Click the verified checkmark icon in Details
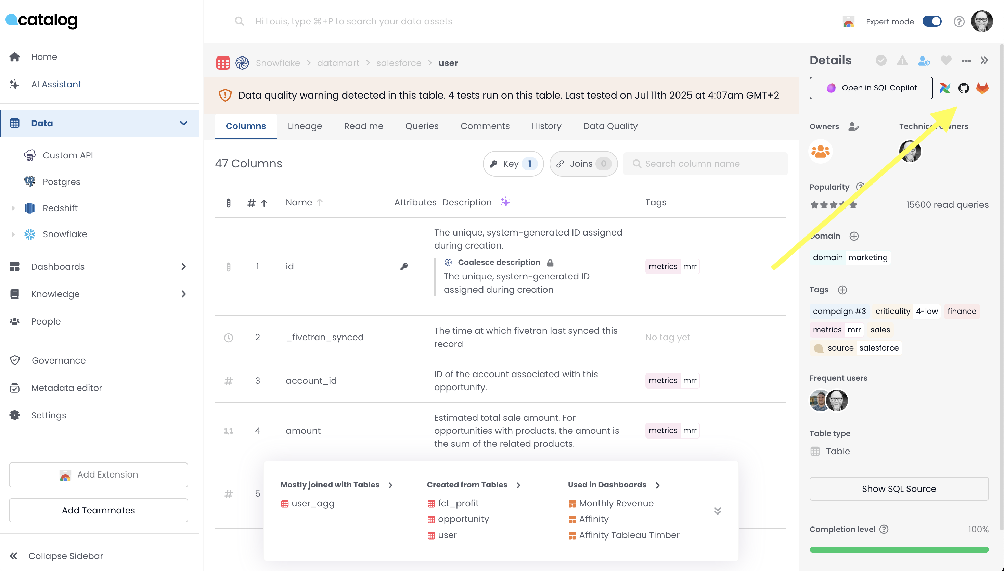 click(881, 60)
